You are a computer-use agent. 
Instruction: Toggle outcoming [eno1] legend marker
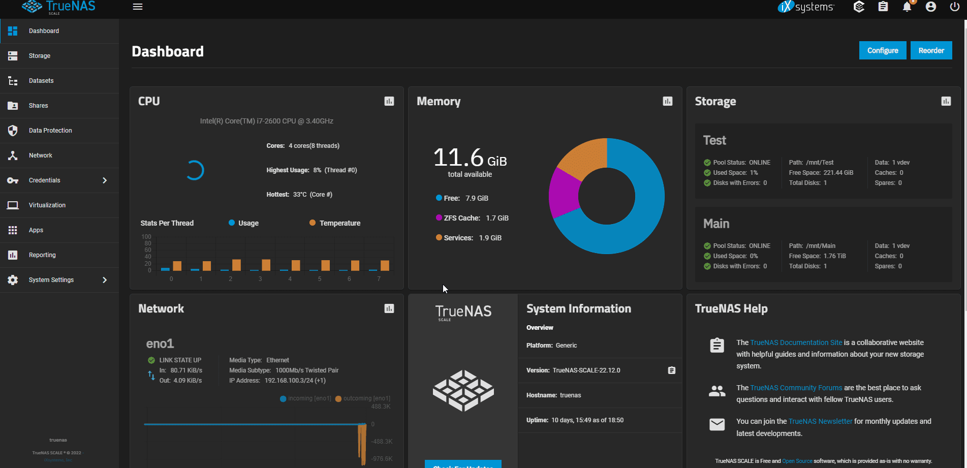coord(338,398)
